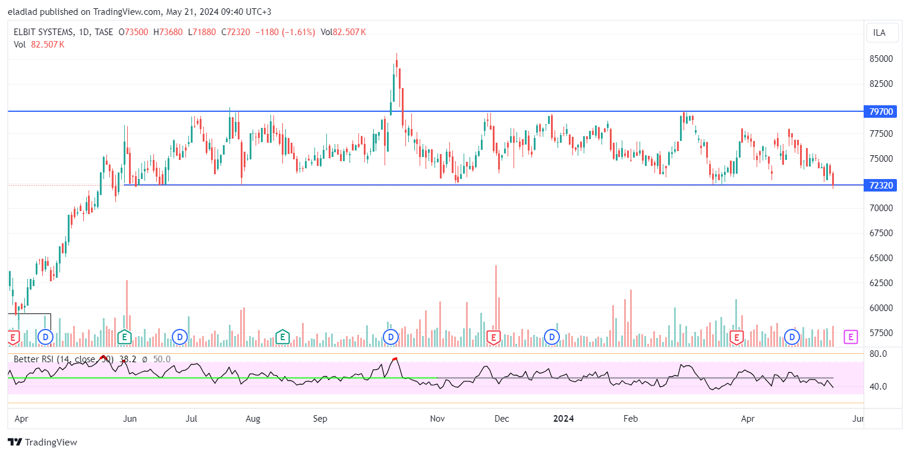Screen dimensions: 910x455
Task: Select the green horizontal line in the RSI pane
Action: [x=222, y=378]
